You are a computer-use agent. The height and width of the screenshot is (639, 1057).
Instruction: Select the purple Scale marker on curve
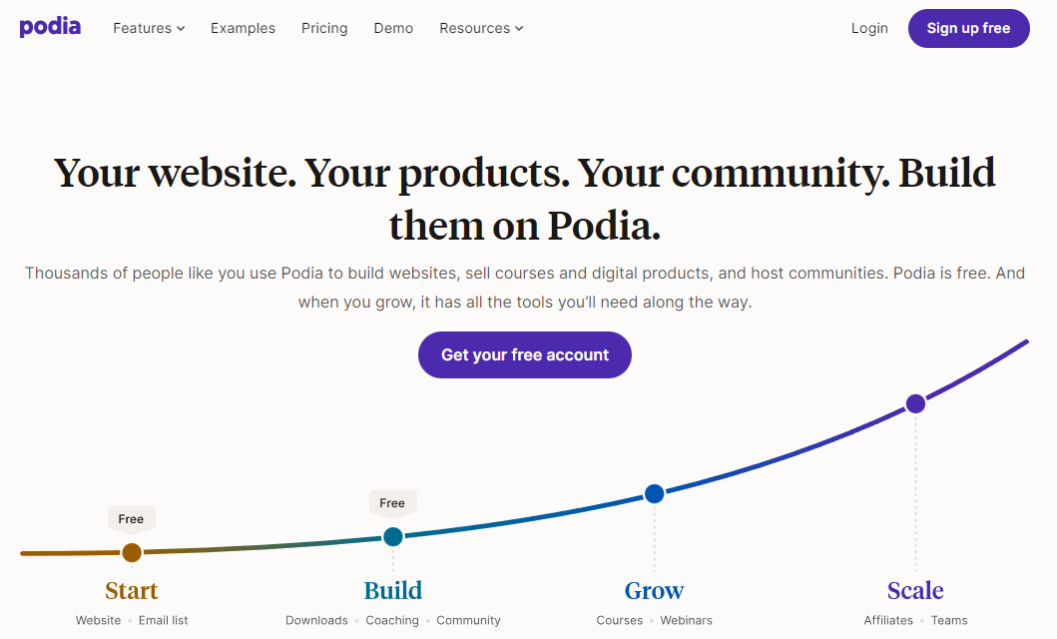(915, 403)
